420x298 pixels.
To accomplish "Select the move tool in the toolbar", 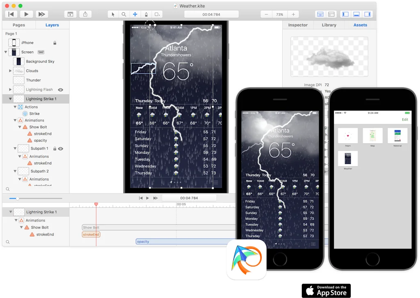I will coord(135,14).
